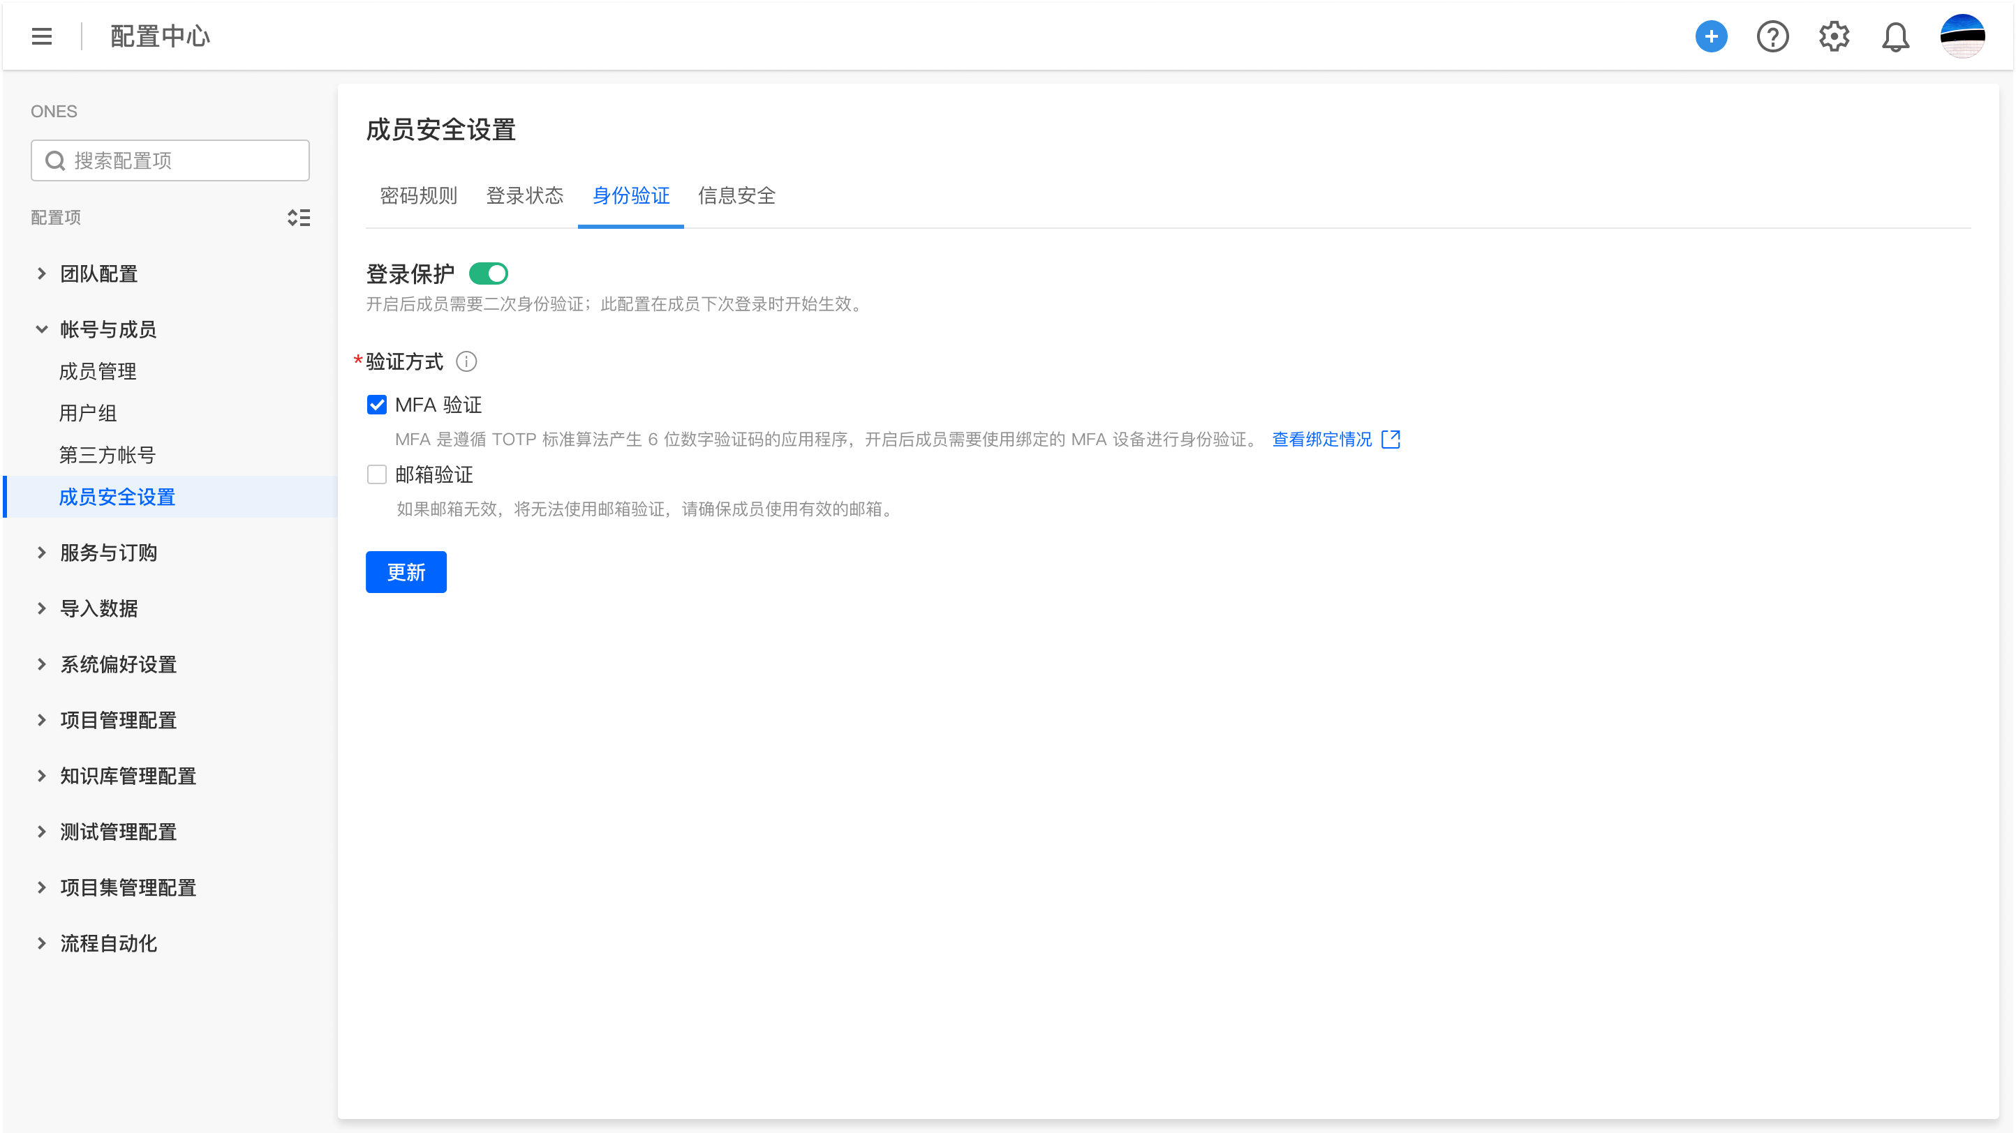Click the blue 更新 button
2016x1133 pixels.
coord(406,571)
